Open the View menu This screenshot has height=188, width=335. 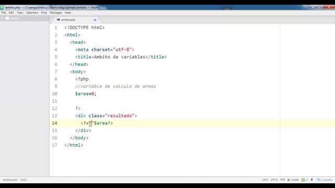tap(20, 13)
